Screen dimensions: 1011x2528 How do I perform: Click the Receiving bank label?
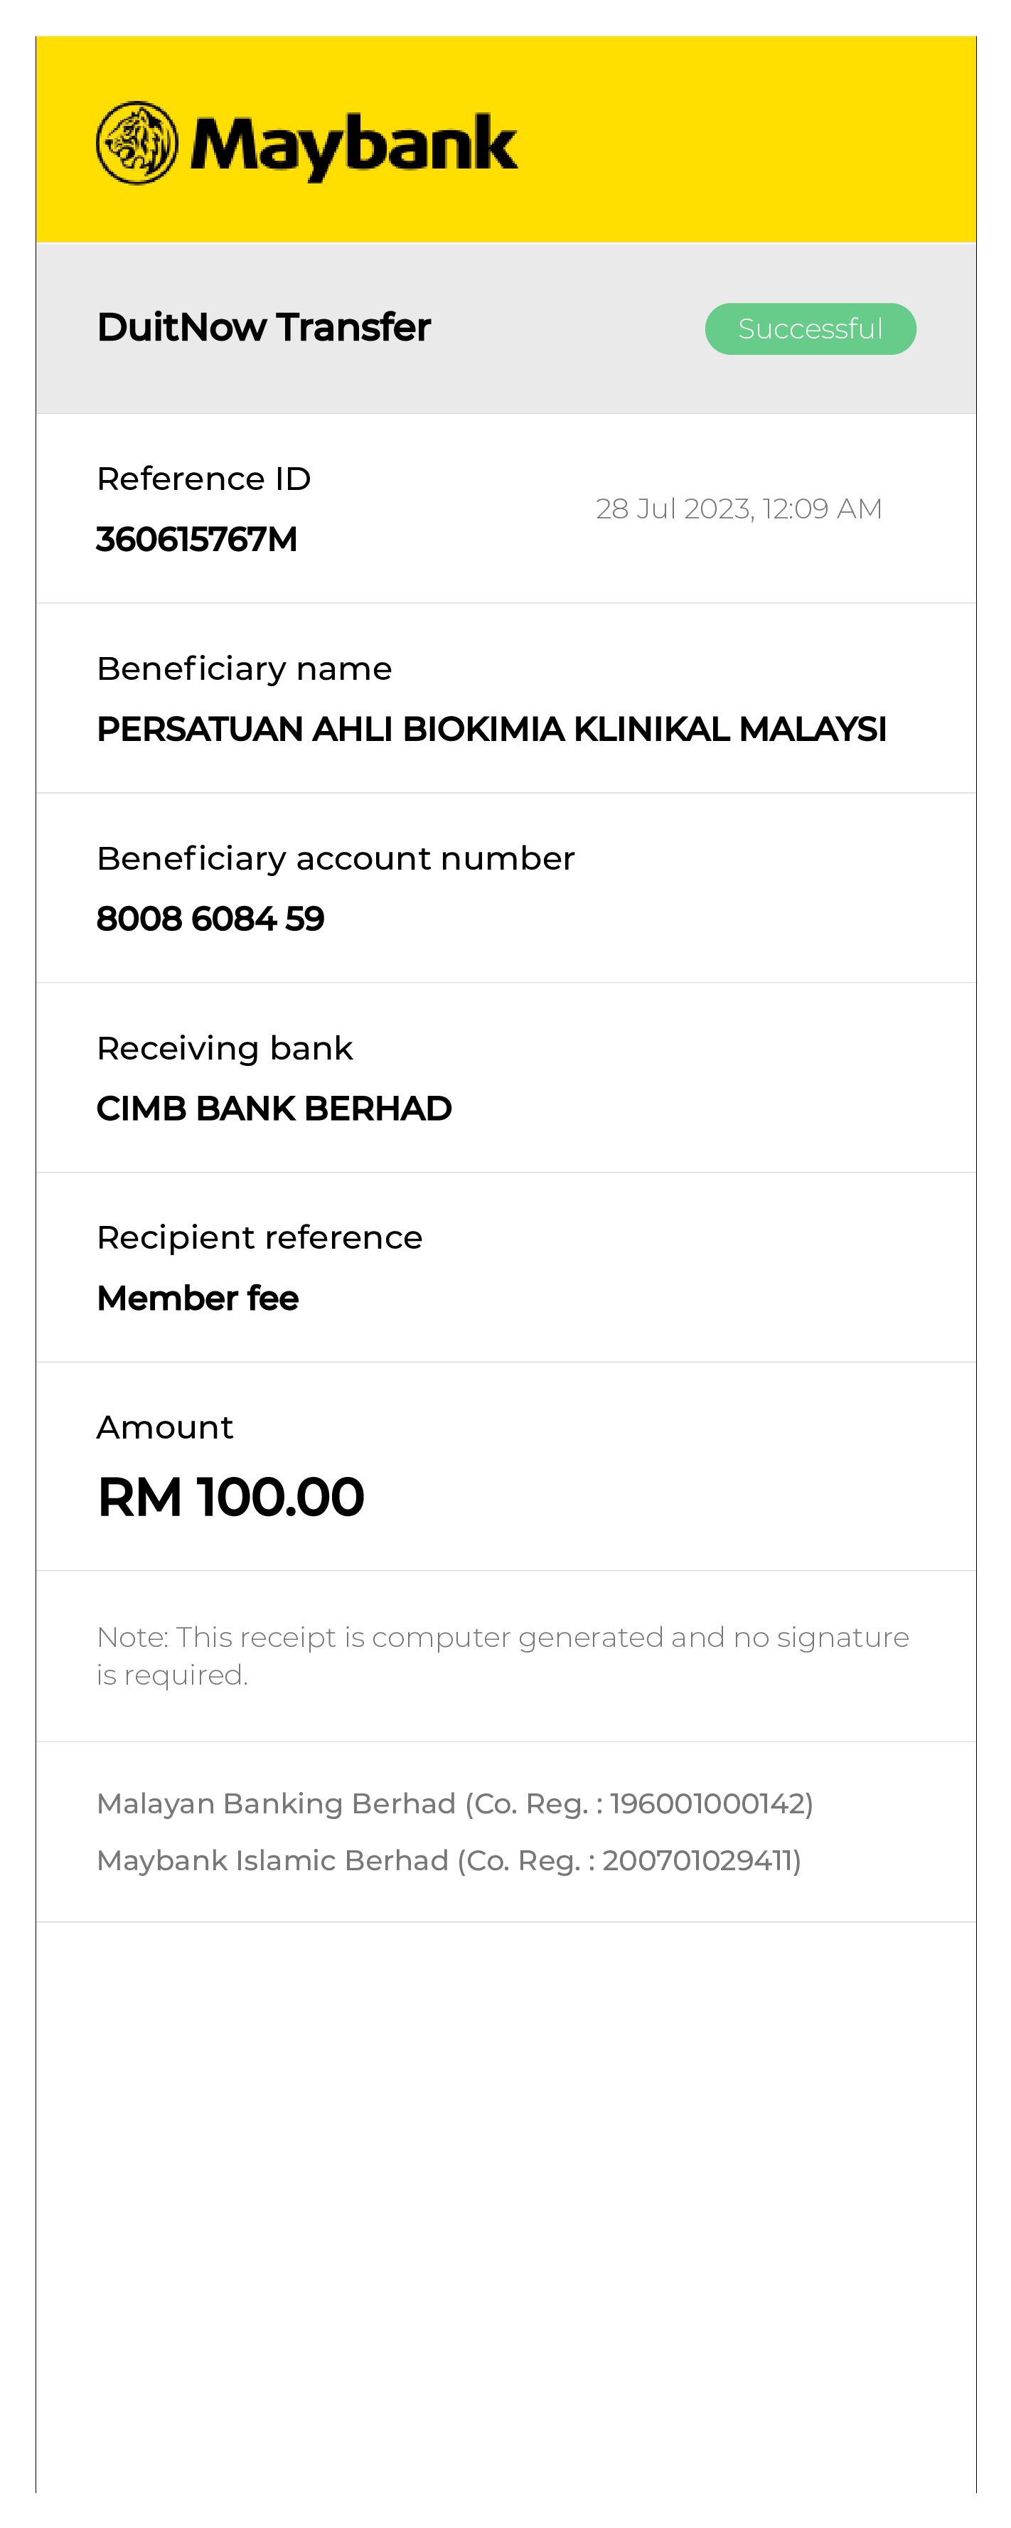point(224,1048)
